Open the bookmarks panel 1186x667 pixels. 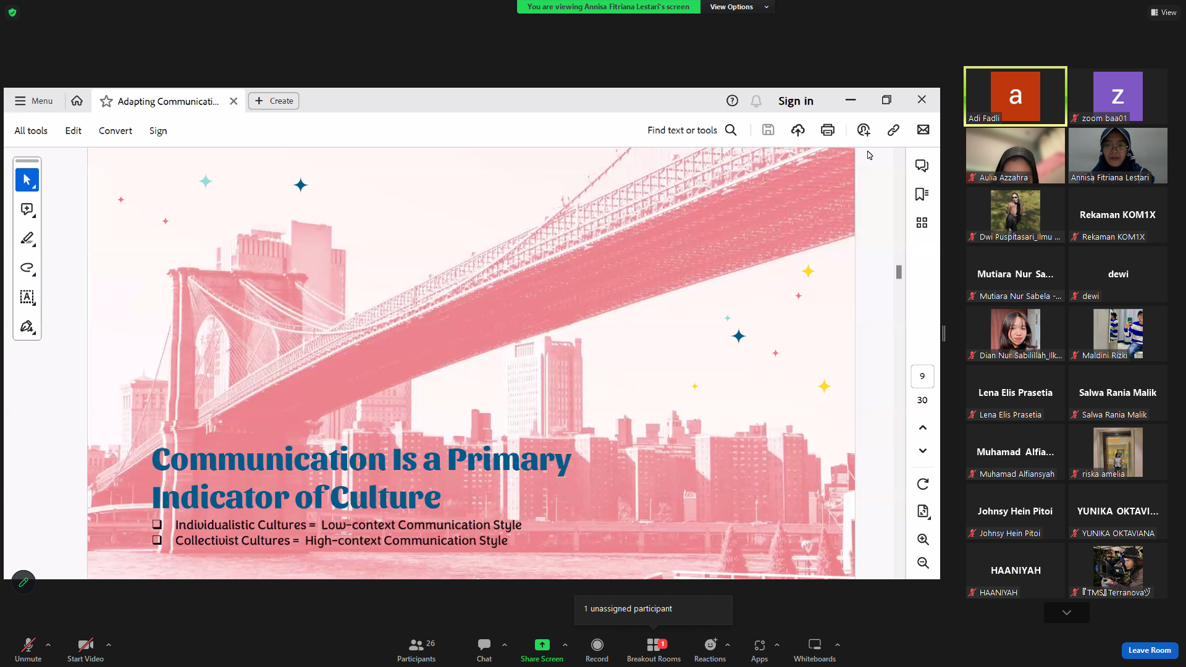click(922, 195)
